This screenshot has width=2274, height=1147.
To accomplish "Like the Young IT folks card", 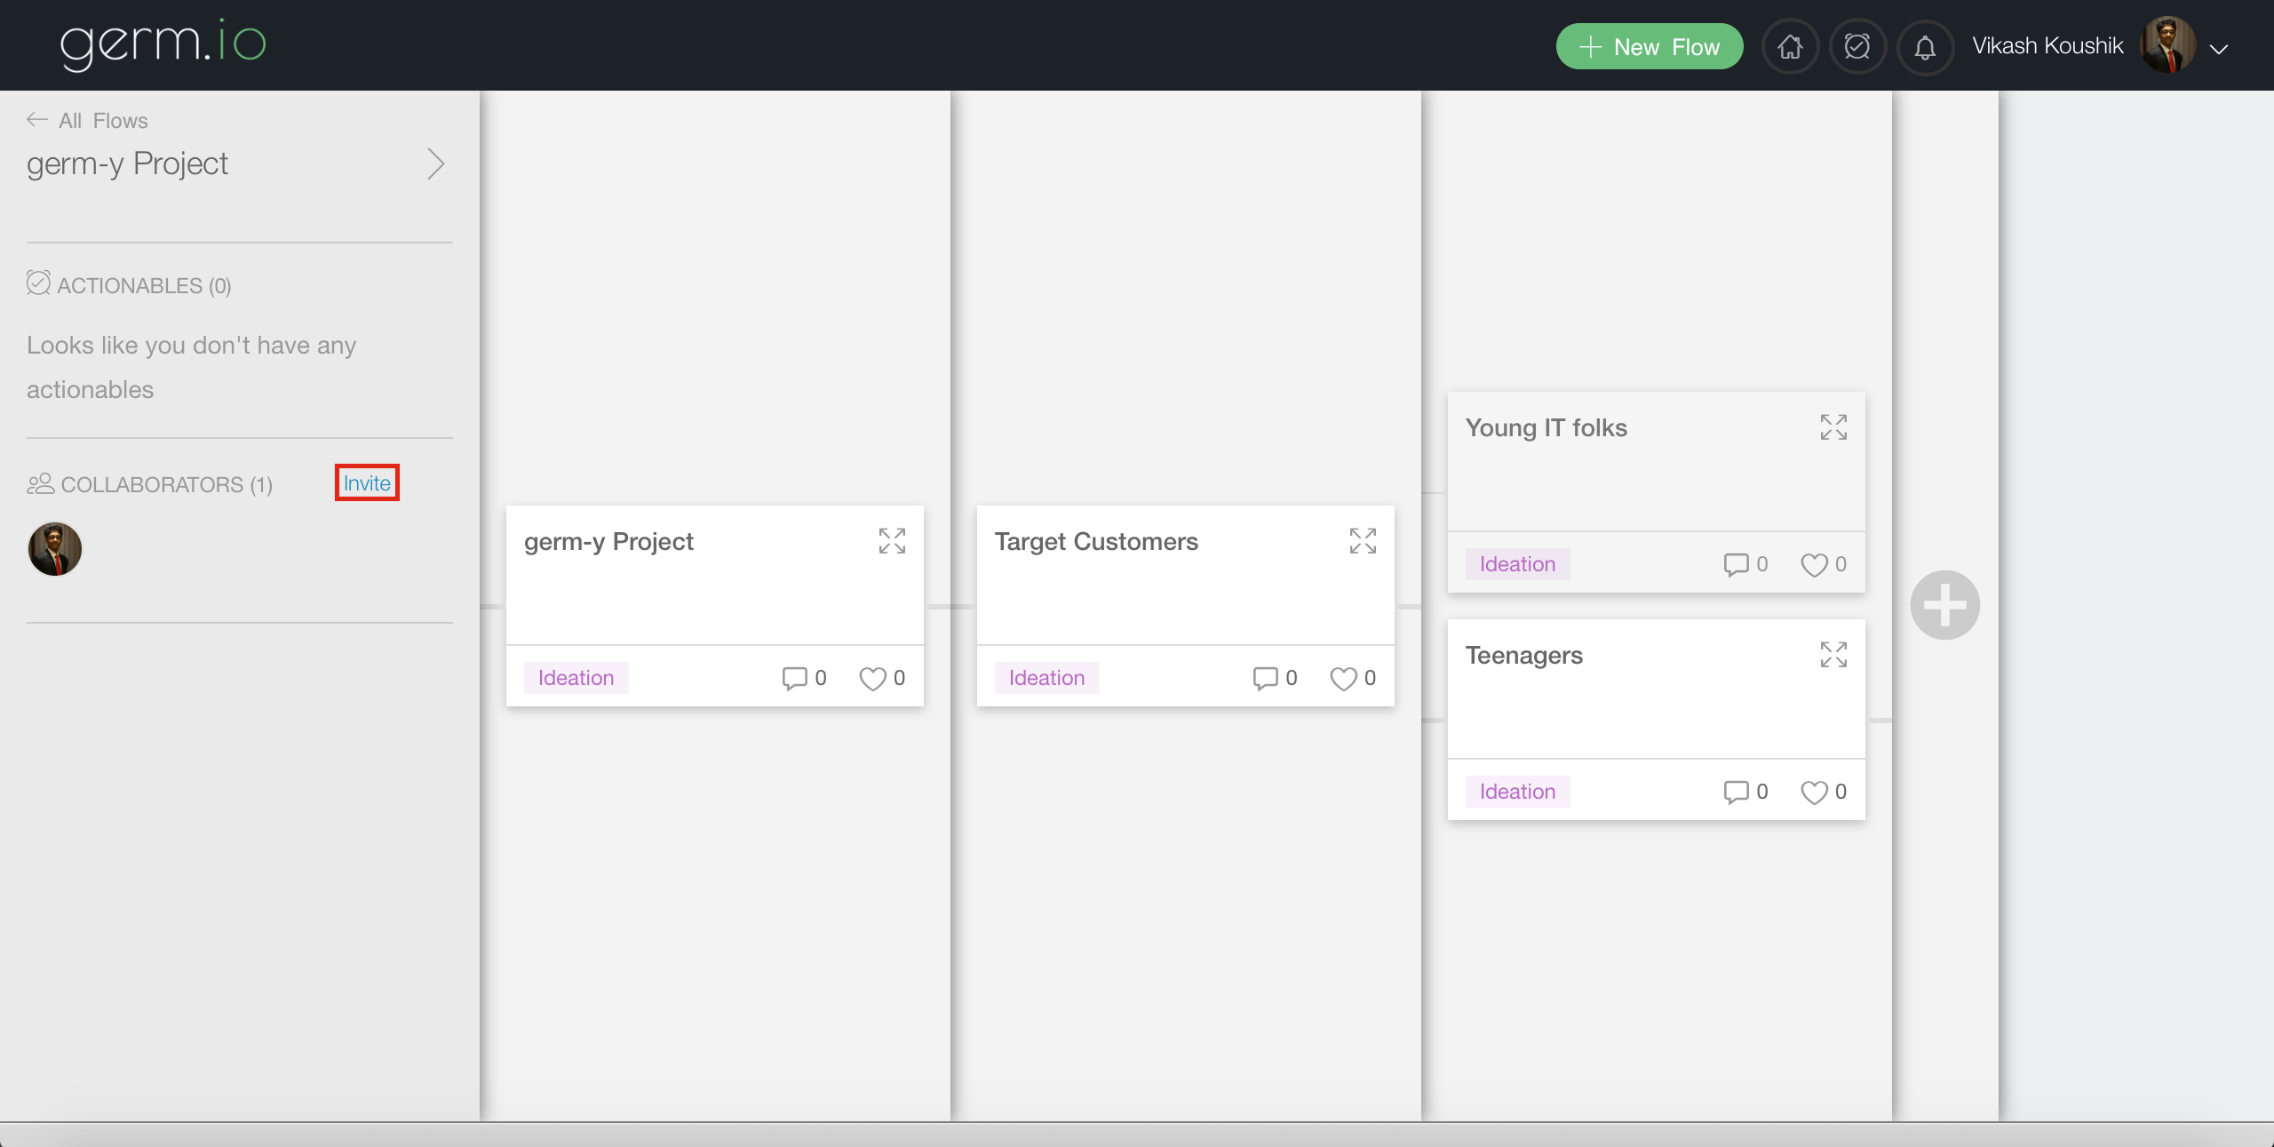I will tap(1814, 565).
